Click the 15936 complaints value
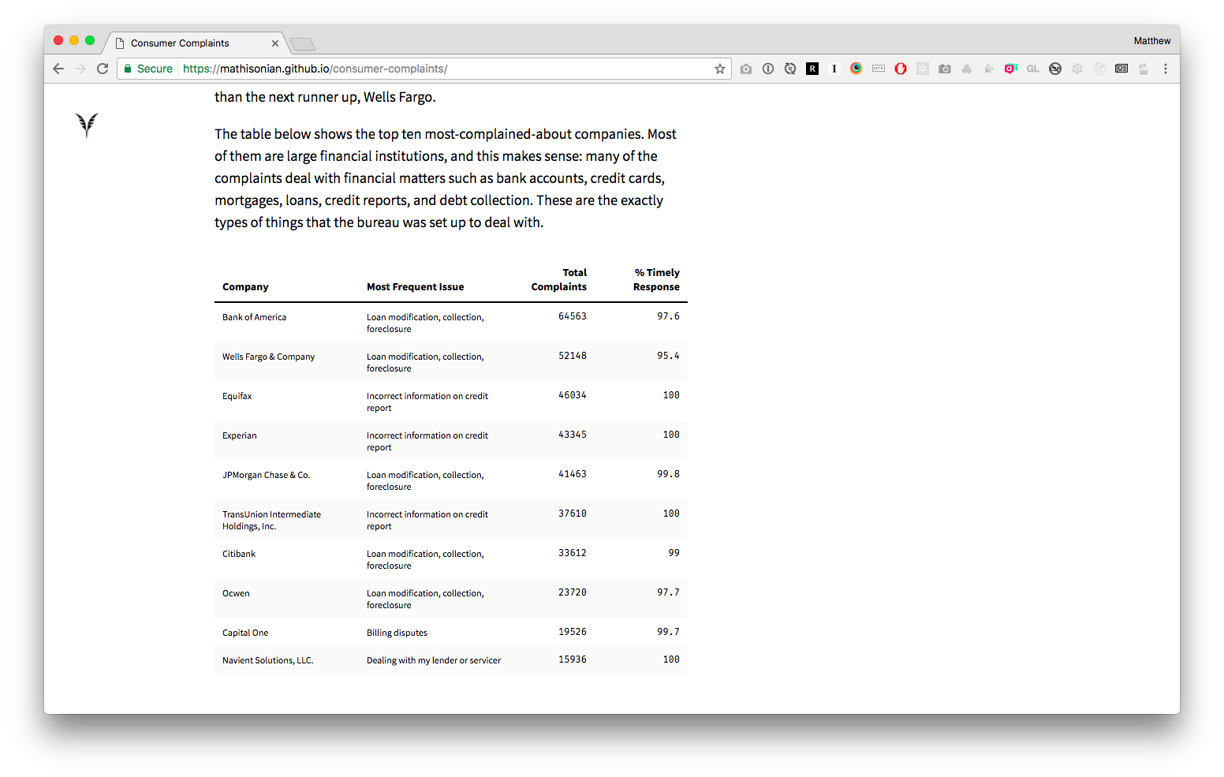This screenshot has width=1224, height=777. tap(573, 659)
